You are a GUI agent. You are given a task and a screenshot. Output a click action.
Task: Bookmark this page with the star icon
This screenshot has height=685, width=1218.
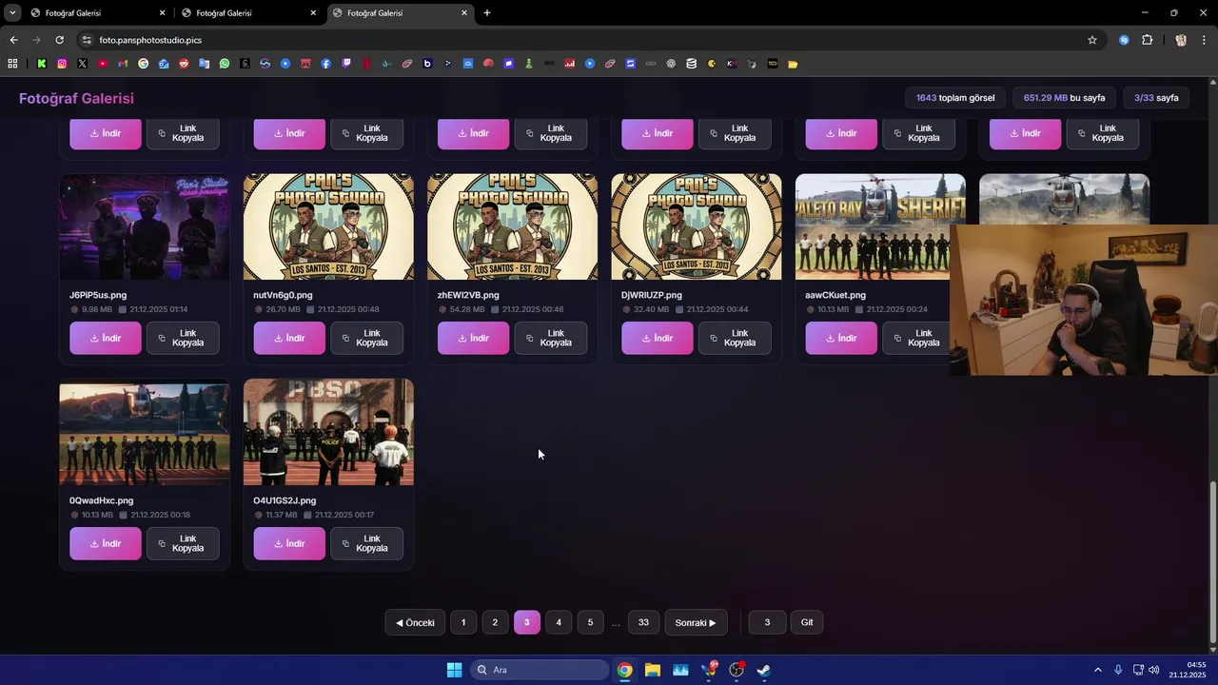point(1092,40)
